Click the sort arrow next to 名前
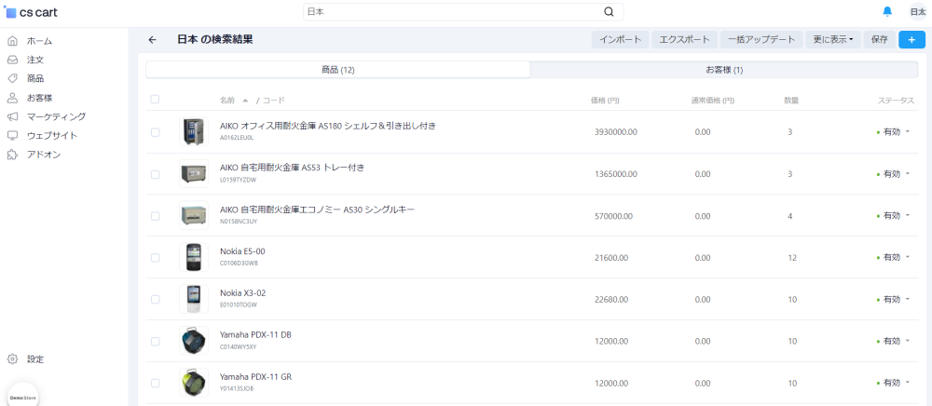The height and width of the screenshot is (406, 932). click(x=245, y=101)
